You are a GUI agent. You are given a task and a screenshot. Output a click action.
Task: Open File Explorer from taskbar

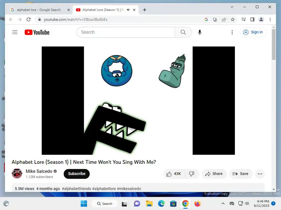point(149,203)
